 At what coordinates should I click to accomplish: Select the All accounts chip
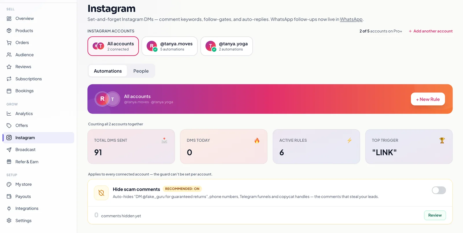point(113,46)
